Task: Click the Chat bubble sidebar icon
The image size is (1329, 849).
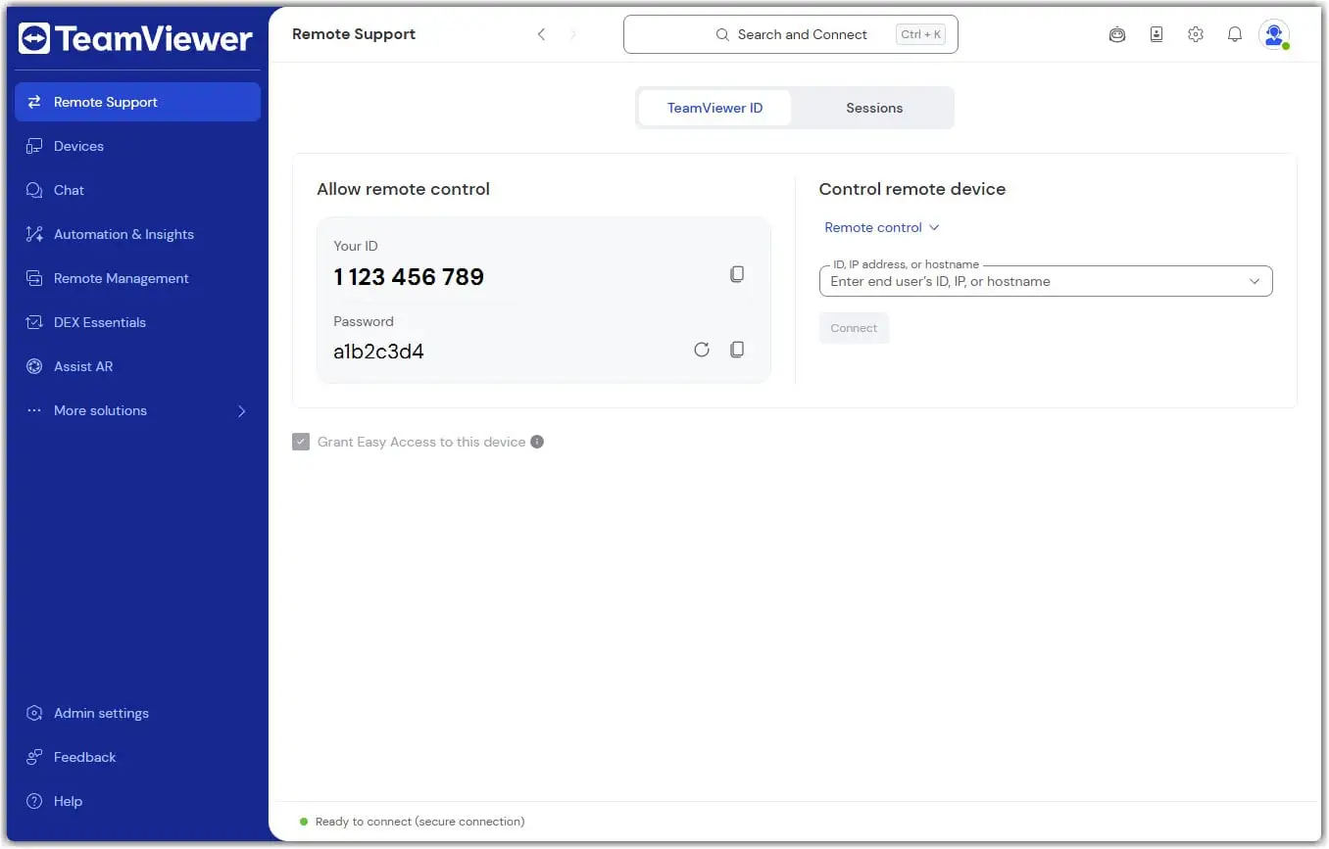Action: [x=34, y=190]
